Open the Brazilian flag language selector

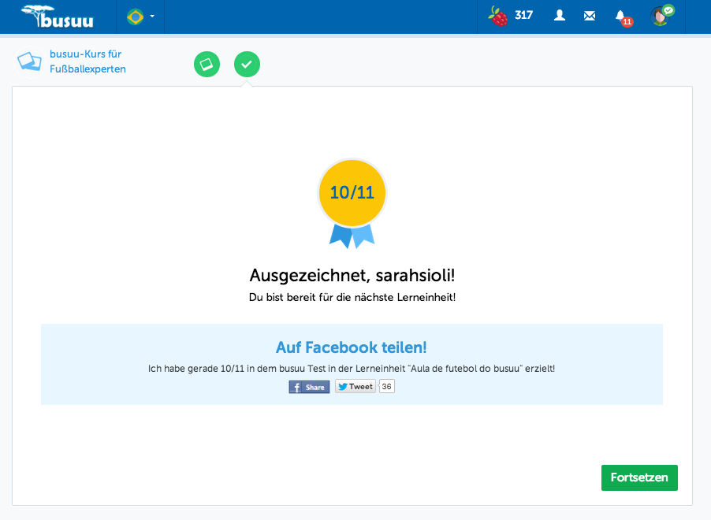(x=140, y=17)
